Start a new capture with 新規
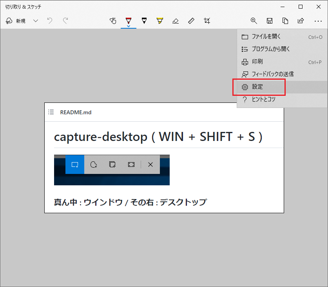The image size is (328, 287). coord(19,21)
